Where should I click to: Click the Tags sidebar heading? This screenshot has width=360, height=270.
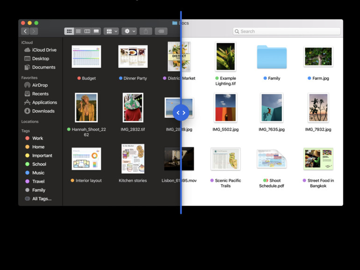(x=26, y=131)
